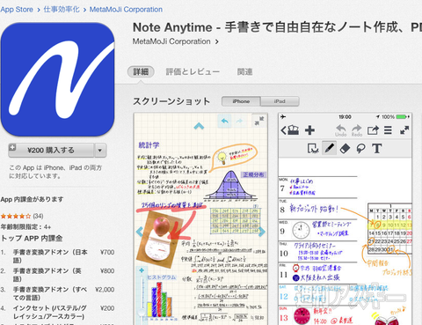This screenshot has width=422, height=325.
Task: Expand the chevron next to MetaMoJi Corporation
Action: click(216, 42)
